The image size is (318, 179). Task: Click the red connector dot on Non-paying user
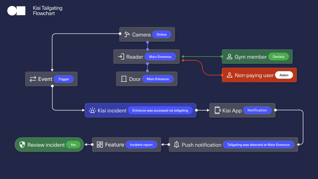pos(222,75)
